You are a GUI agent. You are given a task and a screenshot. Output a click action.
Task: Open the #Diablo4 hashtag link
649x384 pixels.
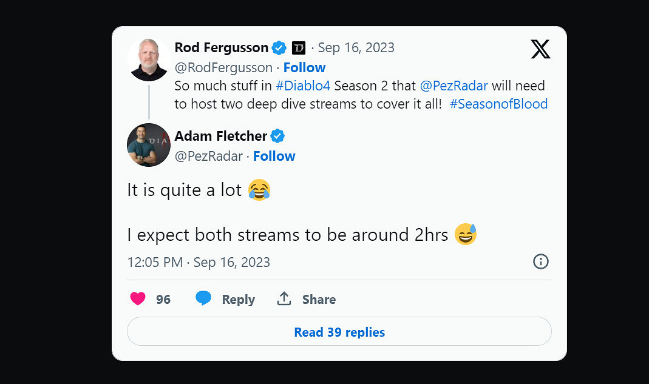302,86
